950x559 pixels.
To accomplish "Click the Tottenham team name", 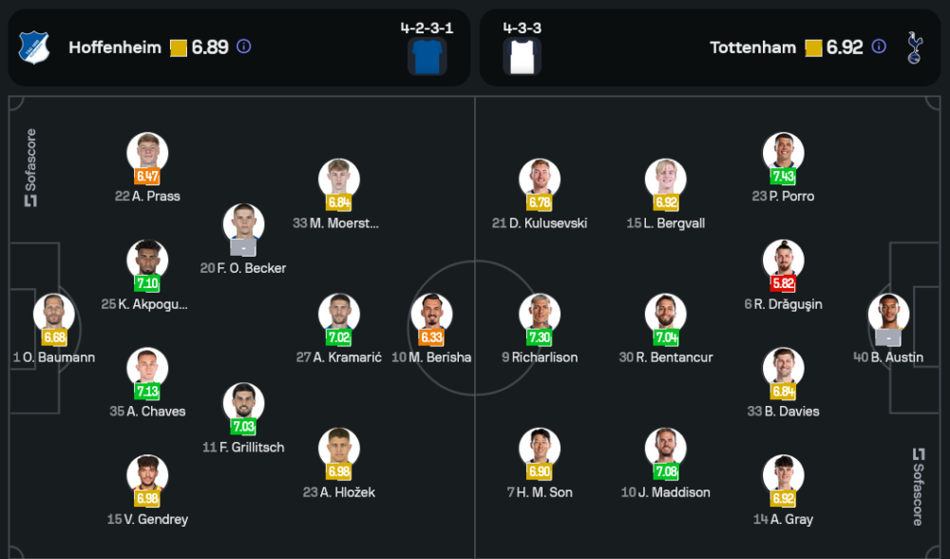I will pos(752,48).
